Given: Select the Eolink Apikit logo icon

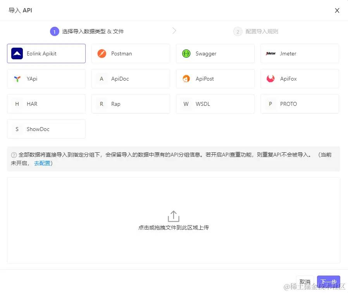Looking at the screenshot, I should point(17,53).
